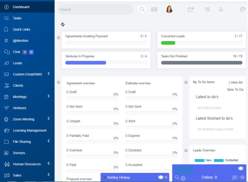
Task: Click the chat sound speaker icon
Action: (x=242, y=177)
